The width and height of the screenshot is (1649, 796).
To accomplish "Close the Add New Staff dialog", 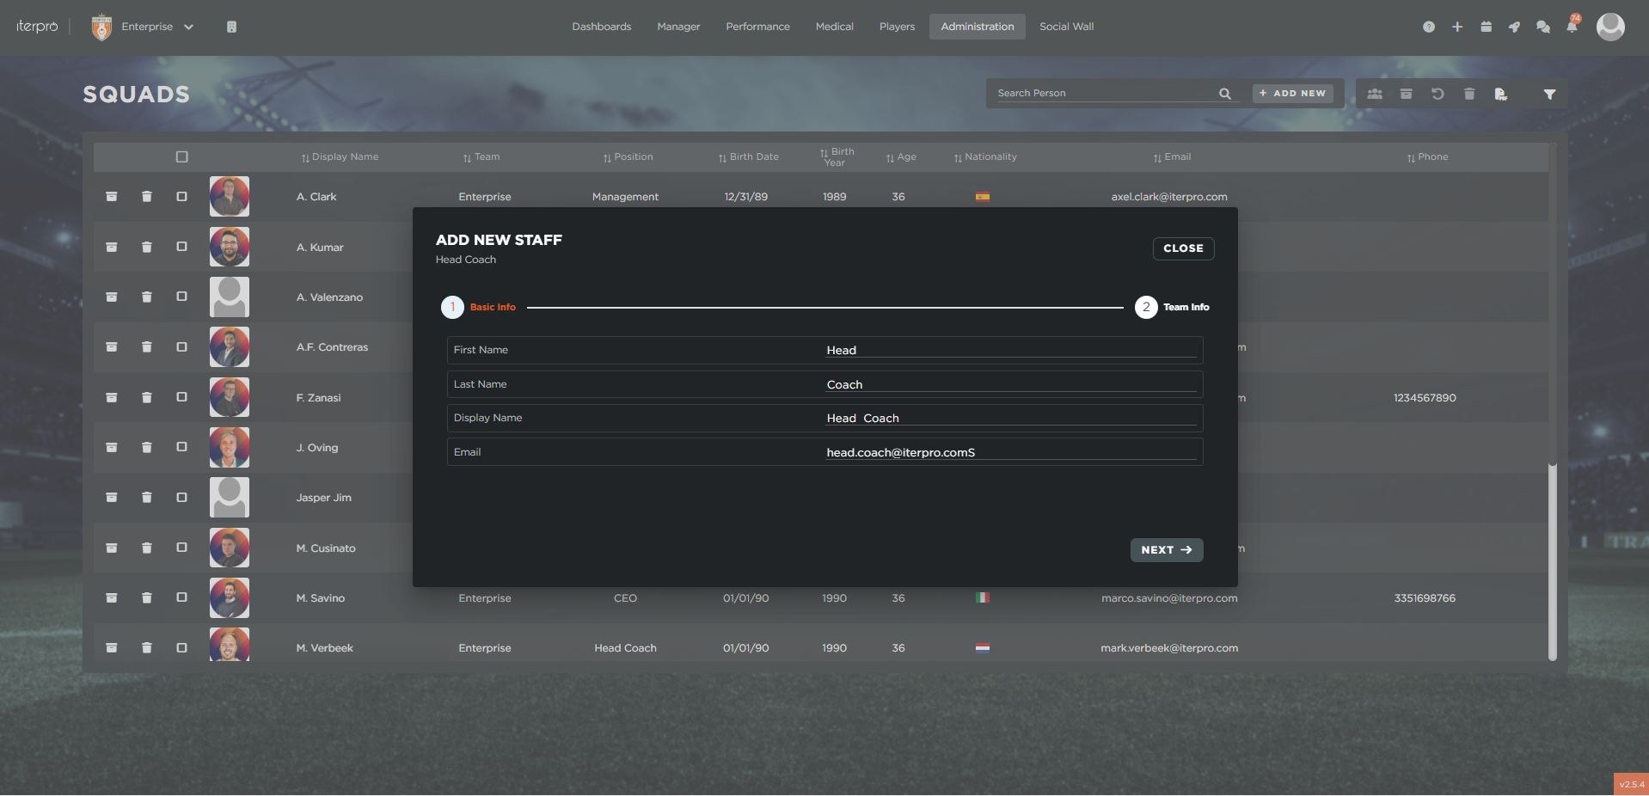I will tap(1183, 248).
